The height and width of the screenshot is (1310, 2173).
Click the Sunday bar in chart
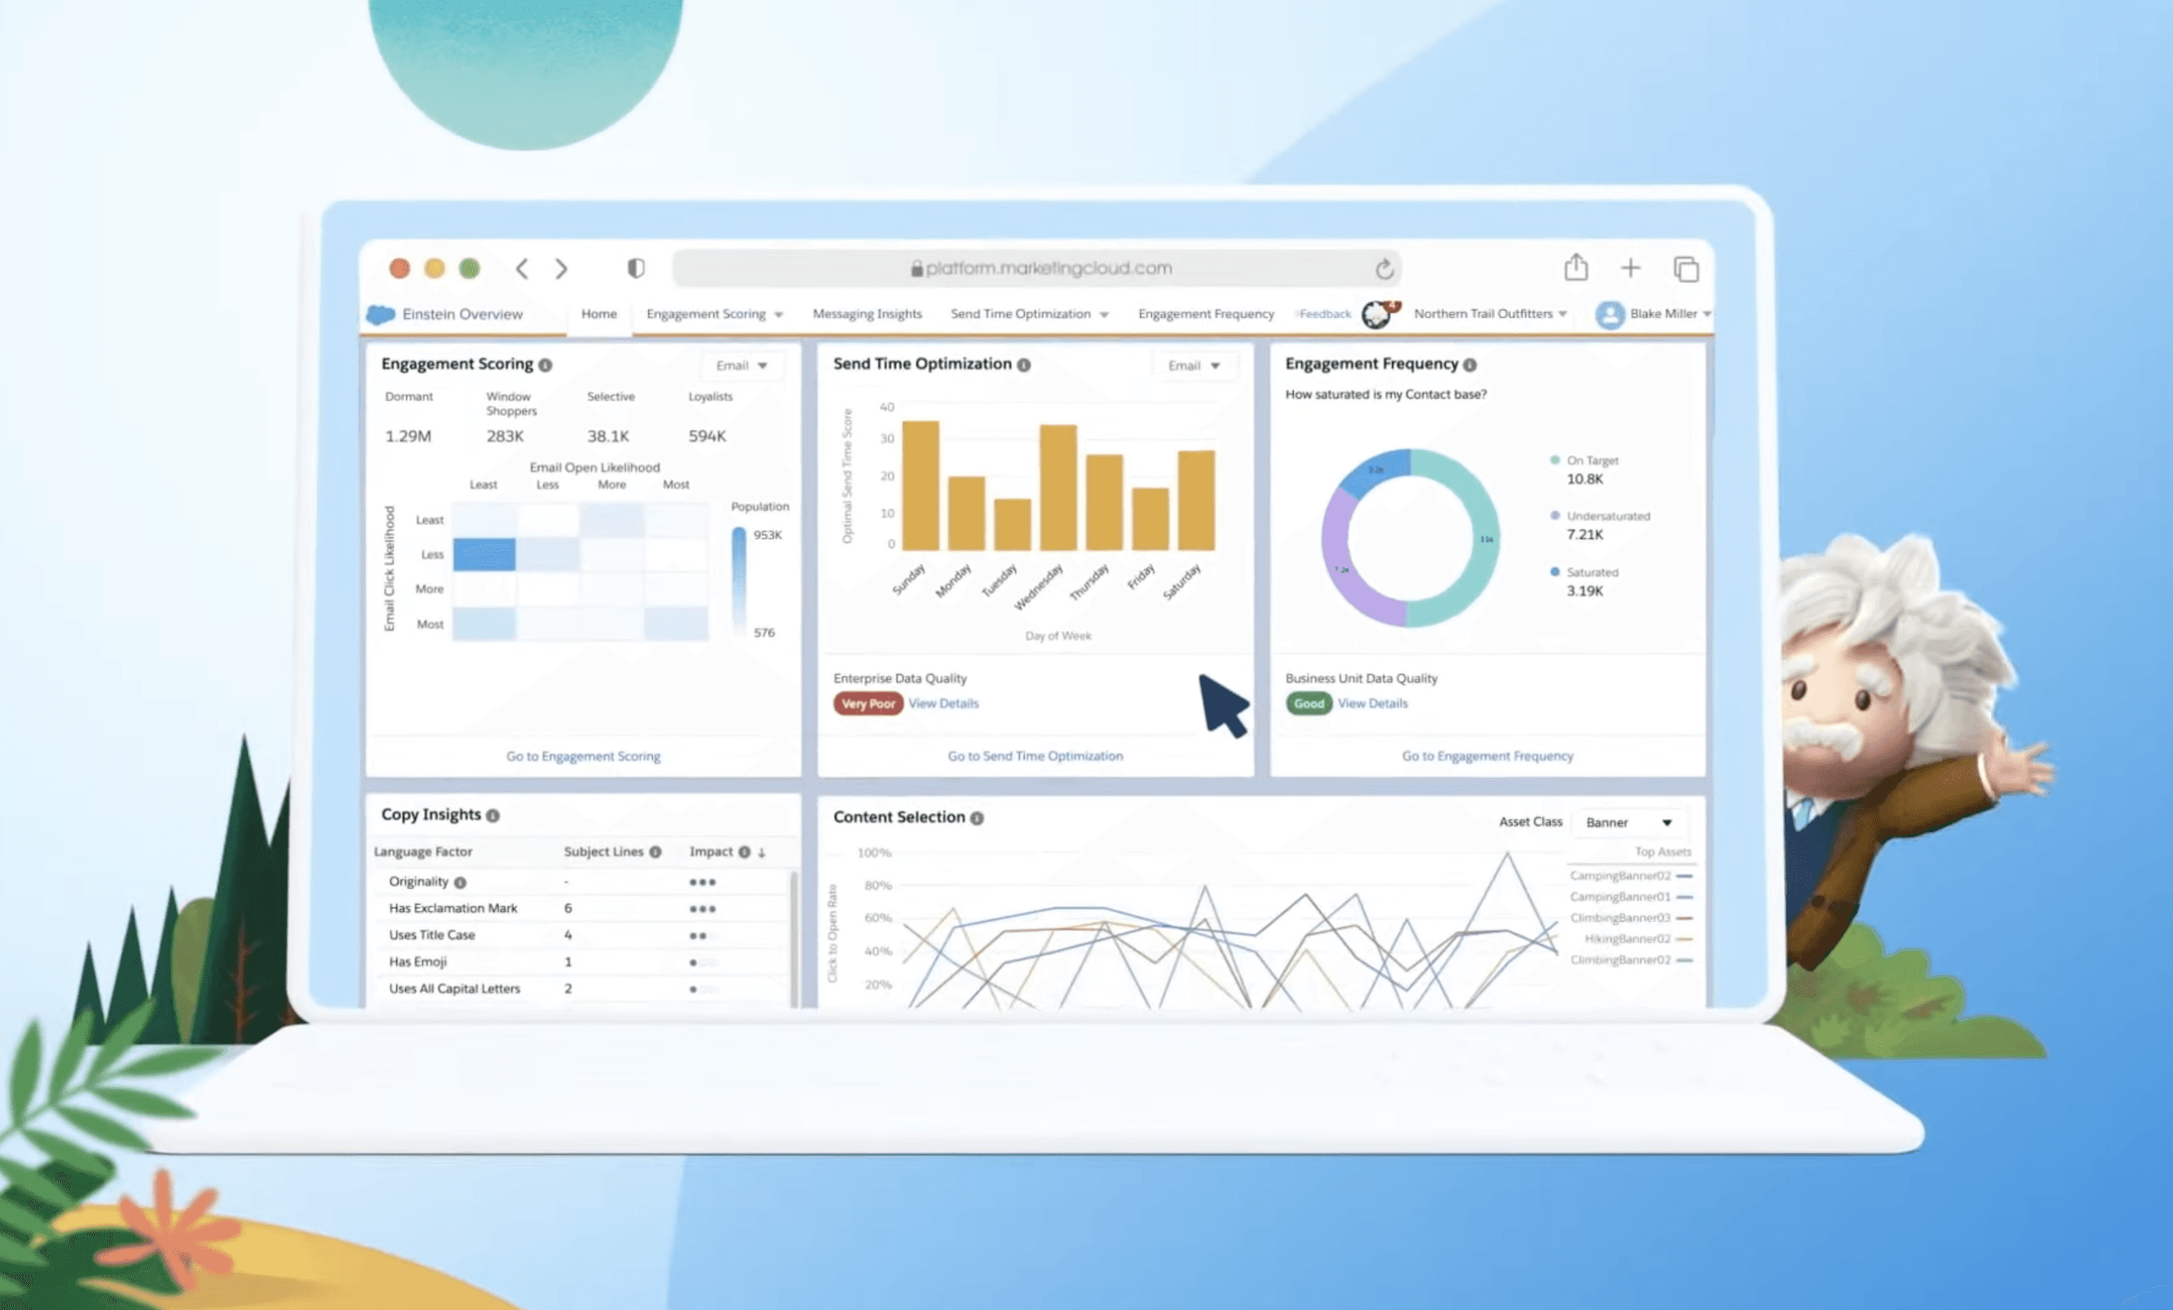coord(920,486)
